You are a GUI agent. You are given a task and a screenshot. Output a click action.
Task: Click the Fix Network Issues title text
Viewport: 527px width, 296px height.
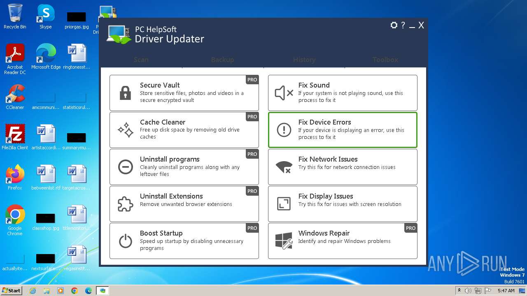pyautogui.click(x=328, y=159)
